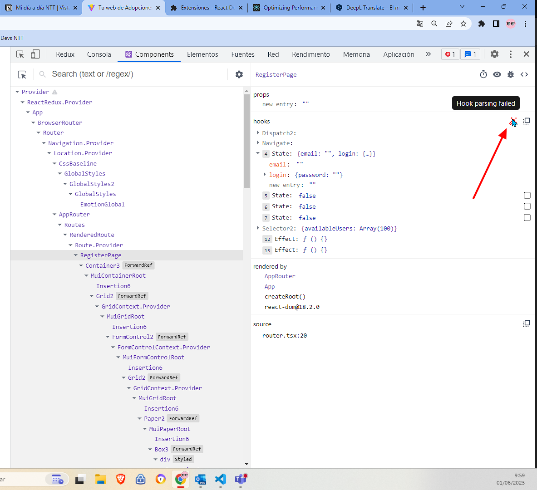The height and width of the screenshot is (490, 537).
Task: Select ReactRedux.Provider in tree
Action: click(x=59, y=102)
